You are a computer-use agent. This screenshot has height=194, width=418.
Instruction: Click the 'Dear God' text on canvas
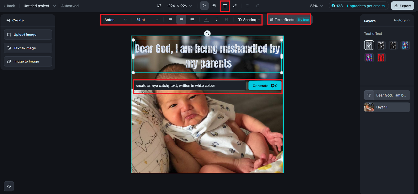(207, 56)
